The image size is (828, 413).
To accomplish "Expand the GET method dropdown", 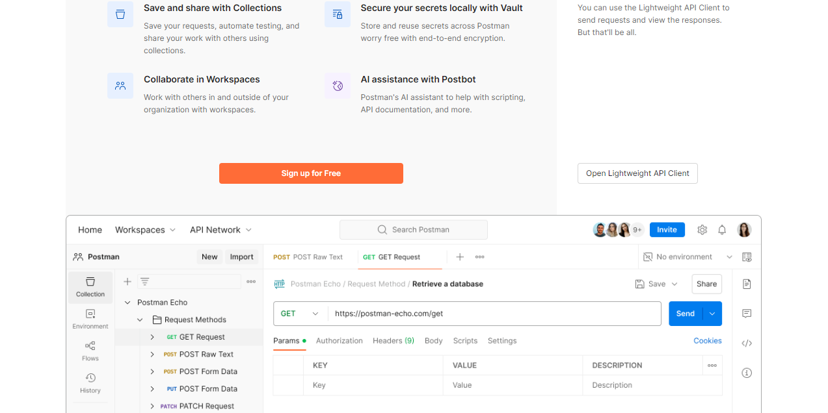I will 300,314.
